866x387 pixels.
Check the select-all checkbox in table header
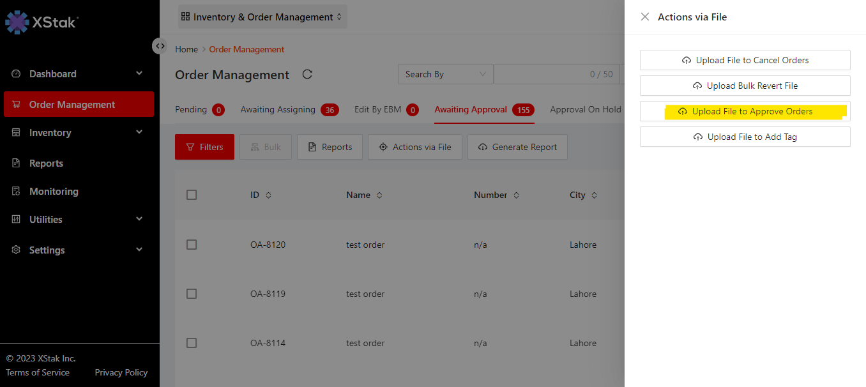point(192,195)
